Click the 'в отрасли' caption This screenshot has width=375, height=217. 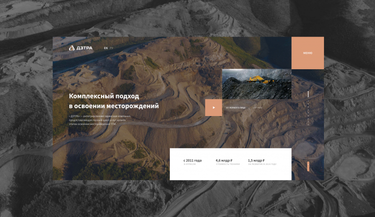(x=190, y=164)
